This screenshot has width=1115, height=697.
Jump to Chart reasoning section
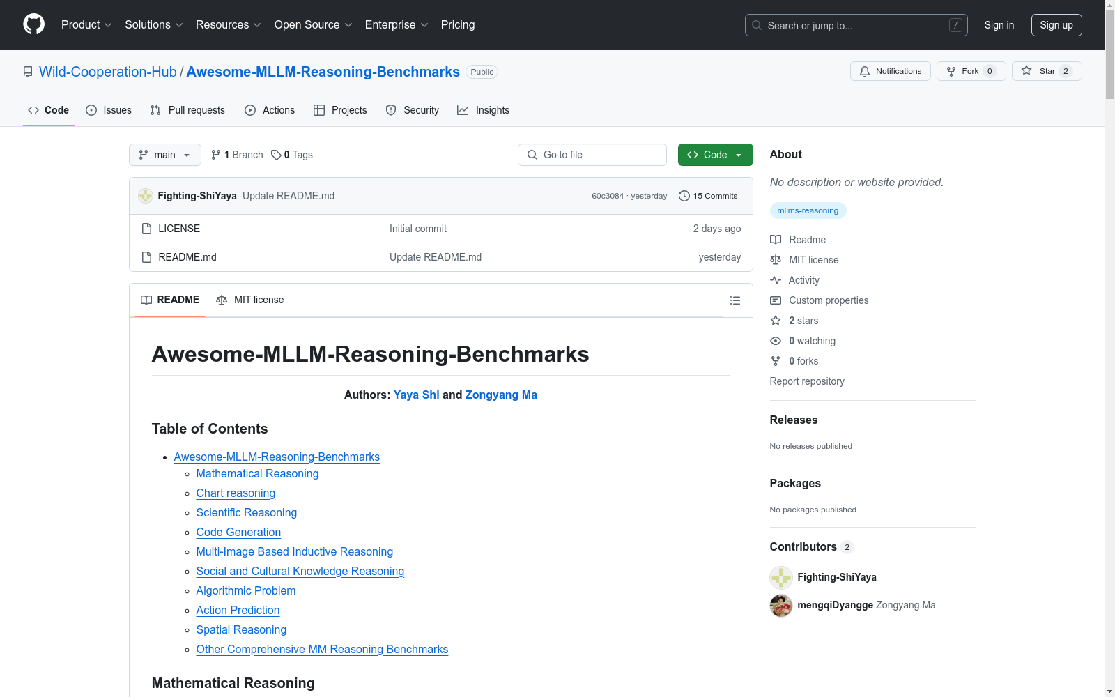tap(236, 493)
